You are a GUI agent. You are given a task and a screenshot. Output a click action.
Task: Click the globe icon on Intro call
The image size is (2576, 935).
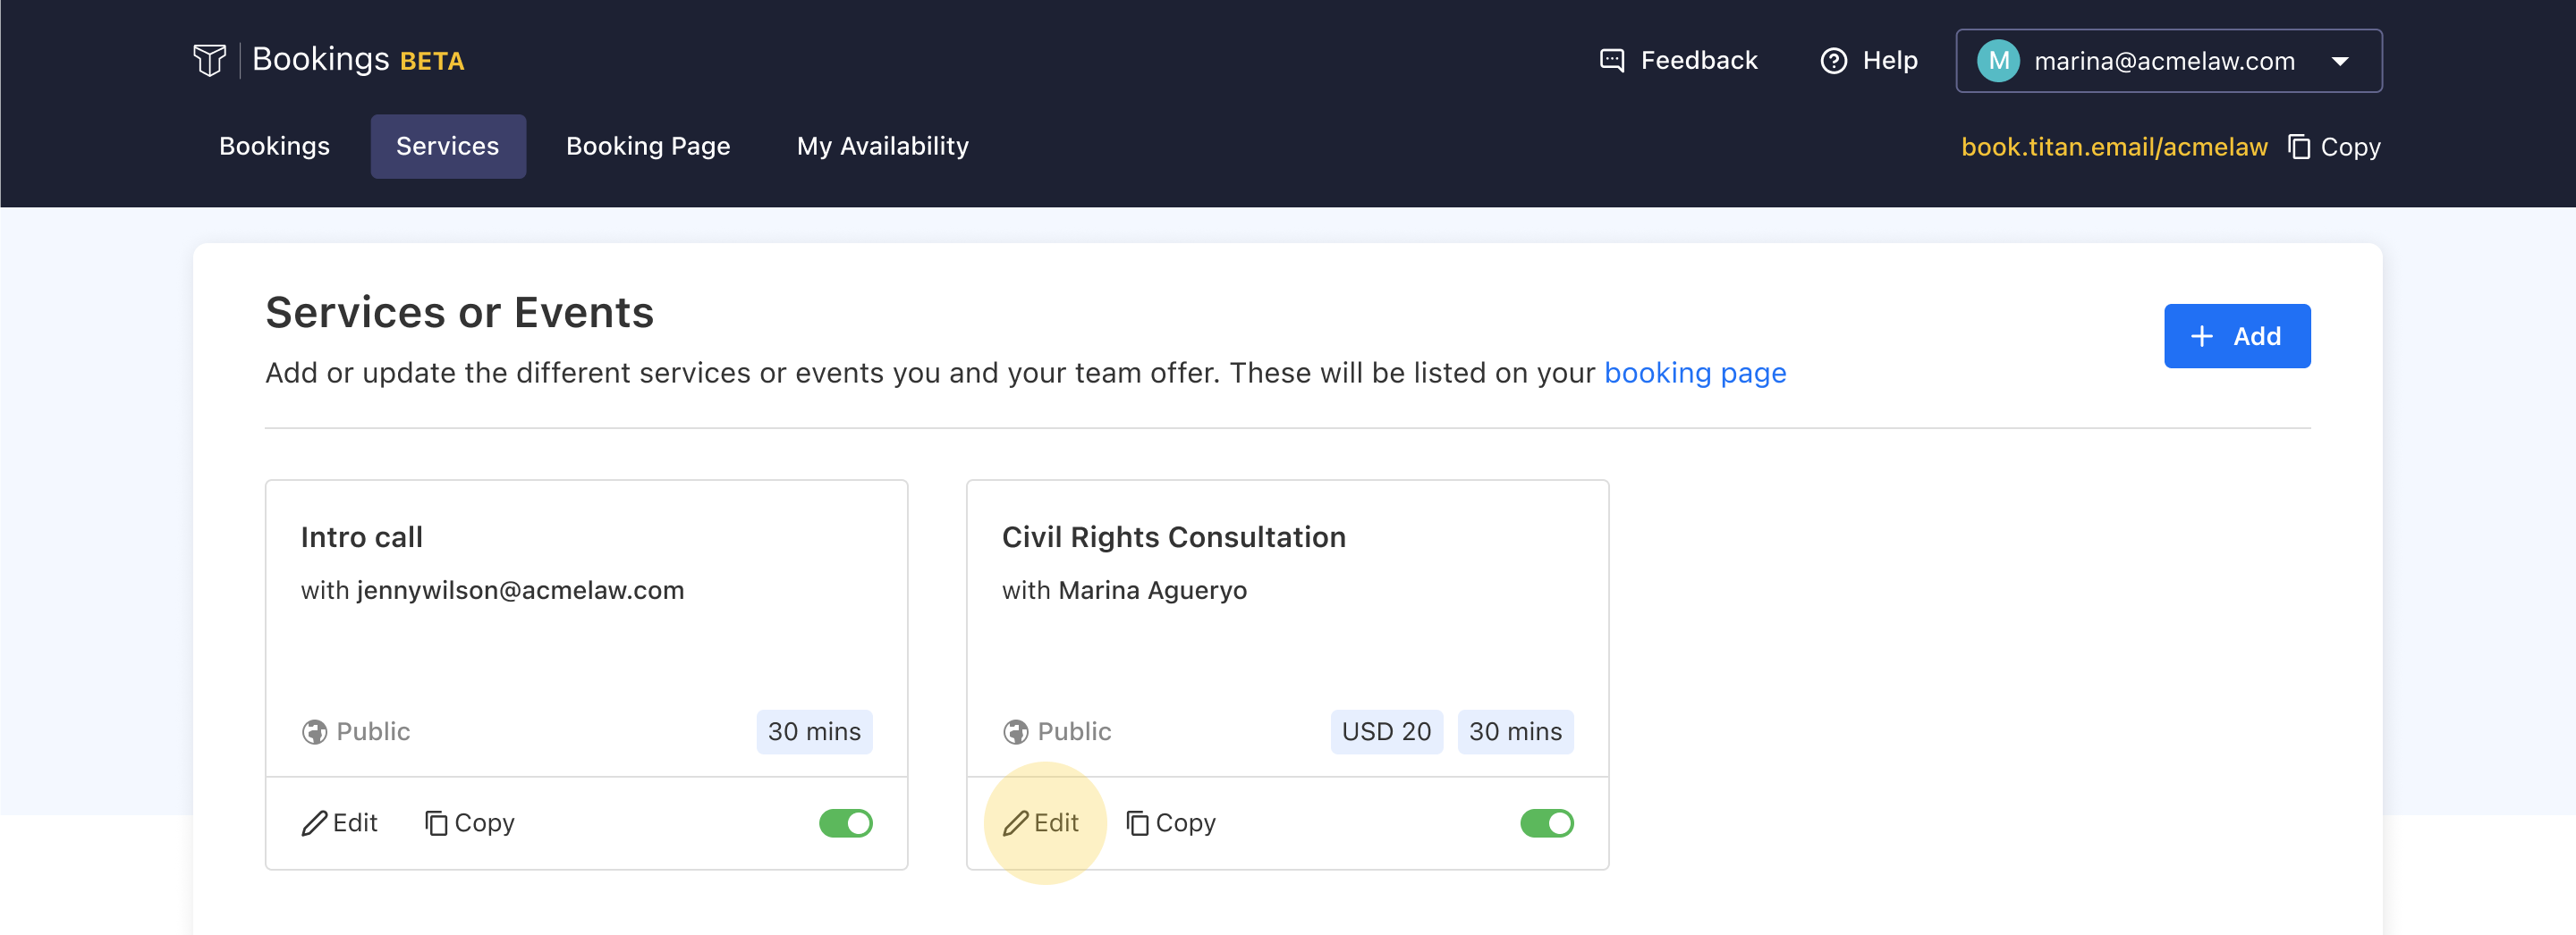314,732
